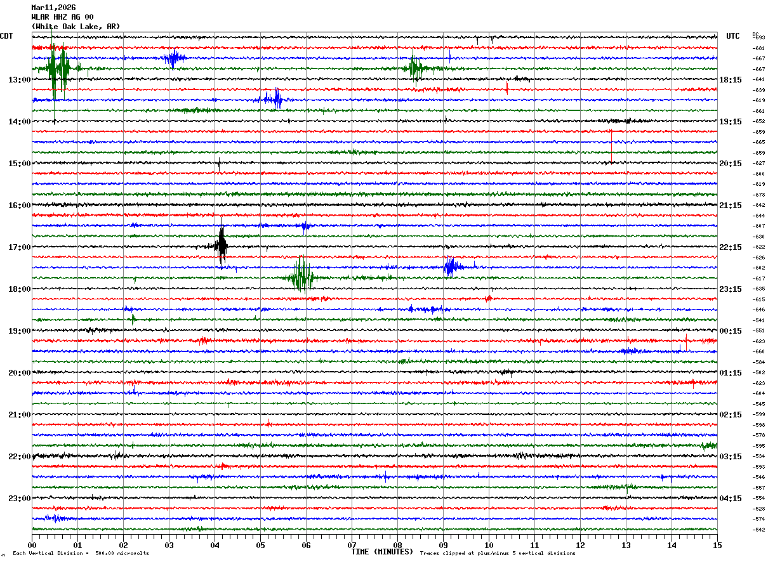This screenshot has height=562, width=768.
Task: Click minute tick label 05 on x-axis
Action: [x=260, y=545]
